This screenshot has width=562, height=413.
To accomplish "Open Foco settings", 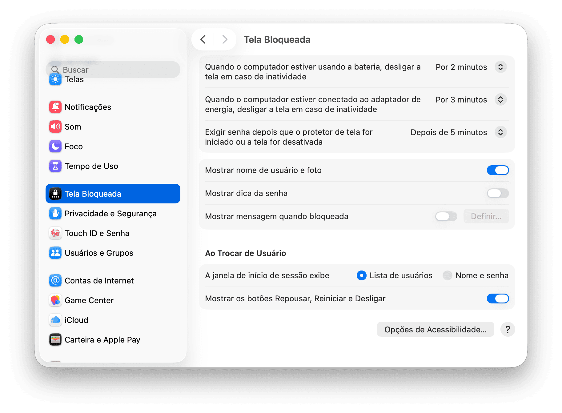I will 74,146.
